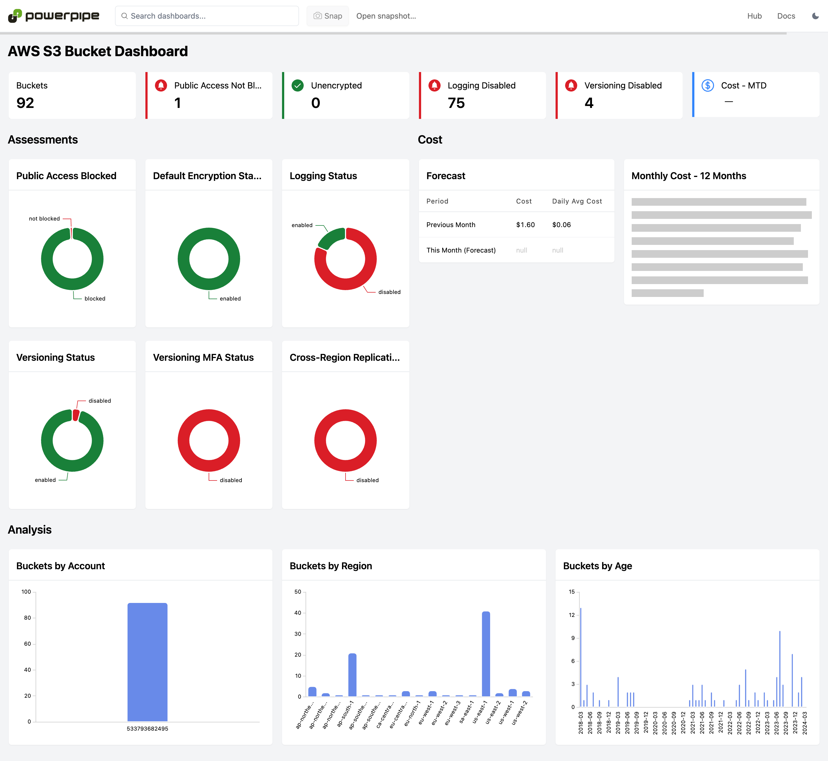Click the AWS S3 Bucket Dashboard heading
Viewport: 828px width, 761px height.
[x=98, y=52]
